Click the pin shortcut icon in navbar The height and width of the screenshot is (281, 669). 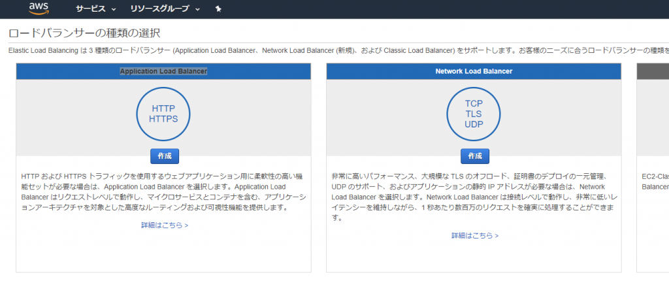pos(218,9)
